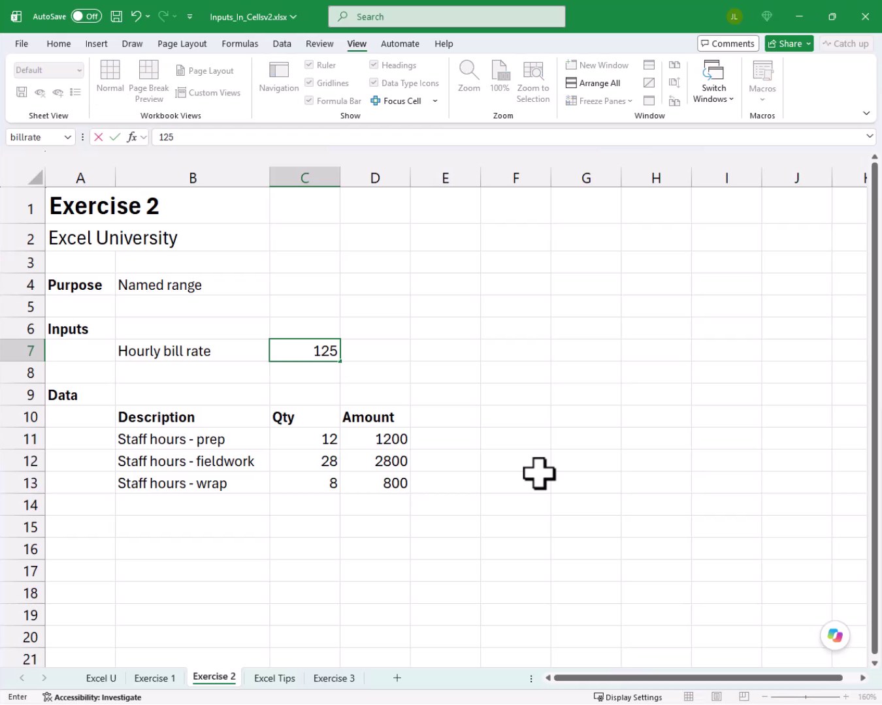Toggle the AutoSave switch
Image resolution: width=882 pixels, height=705 pixels.
pyautogui.click(x=86, y=17)
